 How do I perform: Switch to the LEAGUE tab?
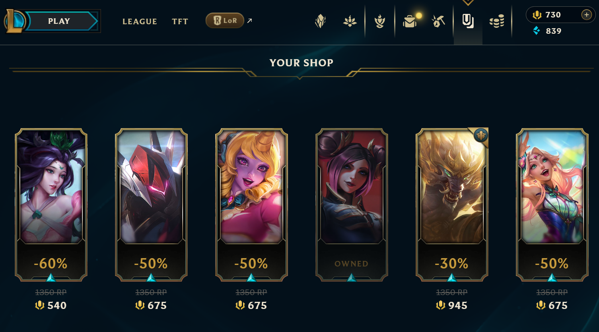[140, 21]
